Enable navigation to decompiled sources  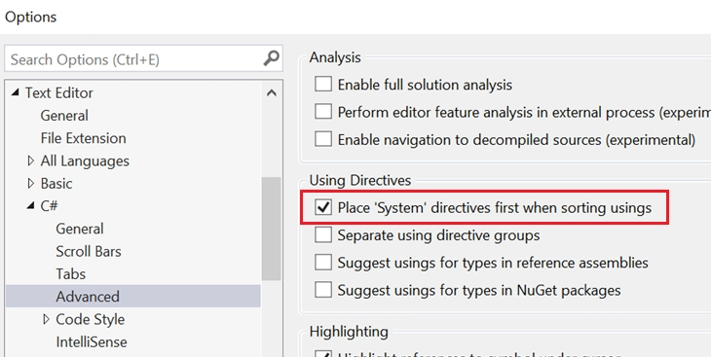point(322,139)
